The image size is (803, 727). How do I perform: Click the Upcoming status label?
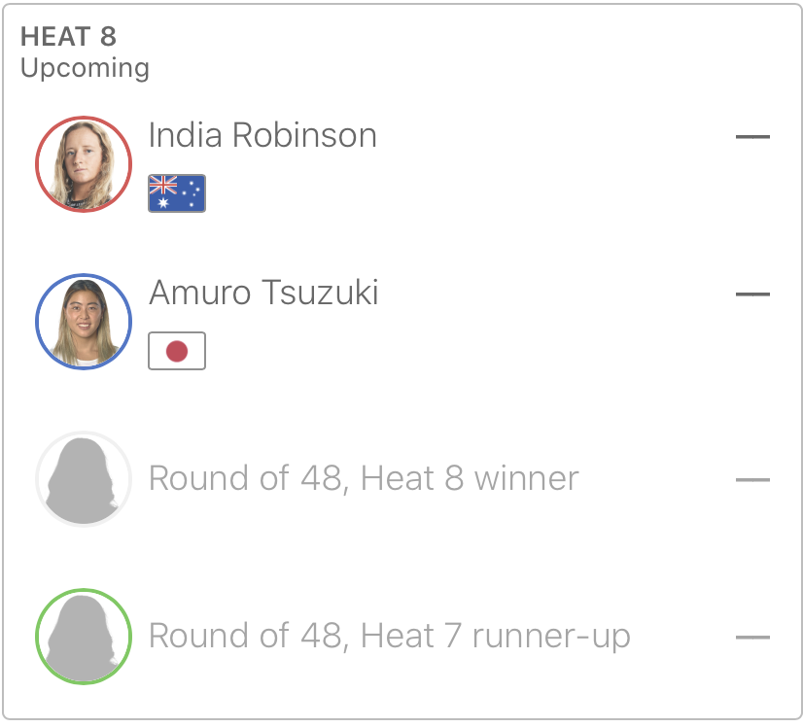tap(85, 68)
